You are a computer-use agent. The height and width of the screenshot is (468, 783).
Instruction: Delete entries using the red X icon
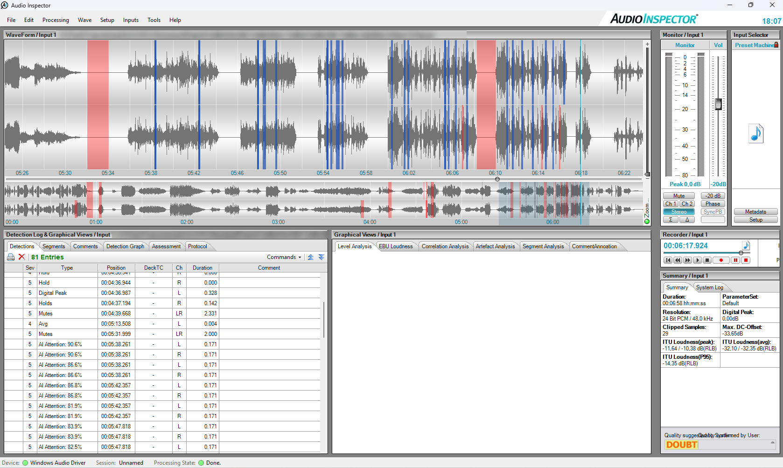(x=21, y=257)
